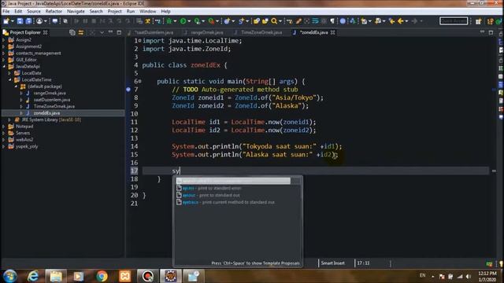The width and height of the screenshot is (504, 283).
Task: Open the Refactor menu
Action: click(x=54, y=11)
